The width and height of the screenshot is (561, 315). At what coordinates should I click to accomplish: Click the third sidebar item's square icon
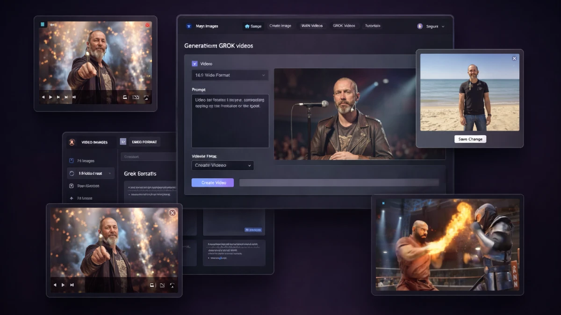71,186
